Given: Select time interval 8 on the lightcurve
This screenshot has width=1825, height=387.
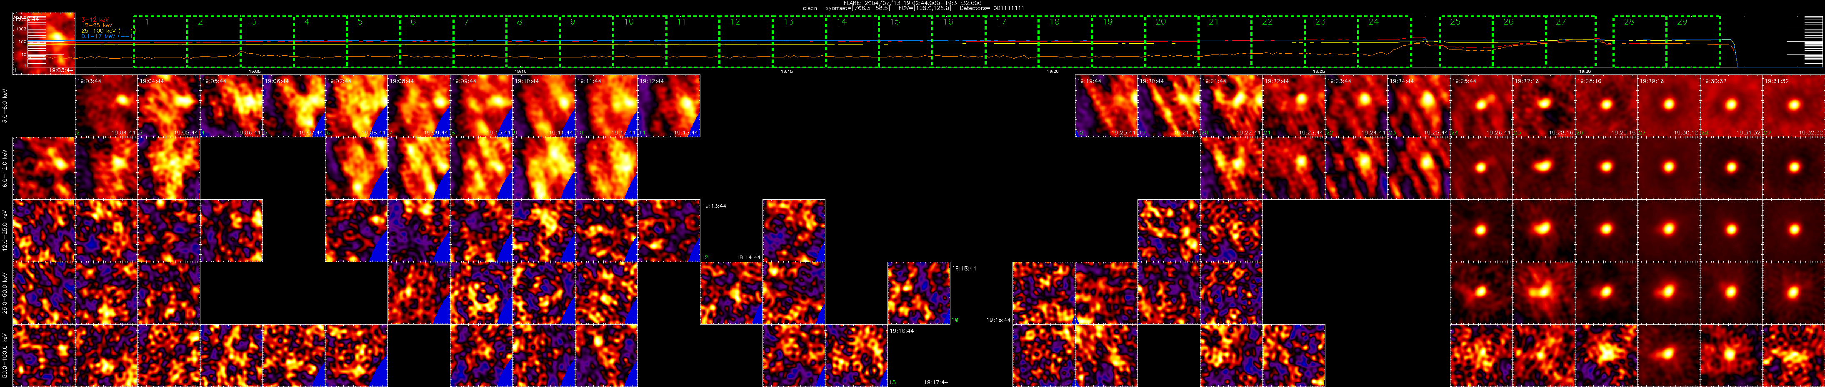Looking at the screenshot, I should (533, 42).
